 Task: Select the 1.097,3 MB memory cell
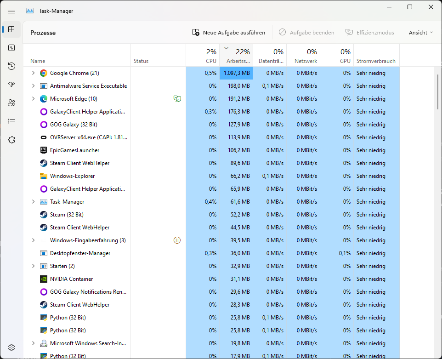tap(236, 73)
